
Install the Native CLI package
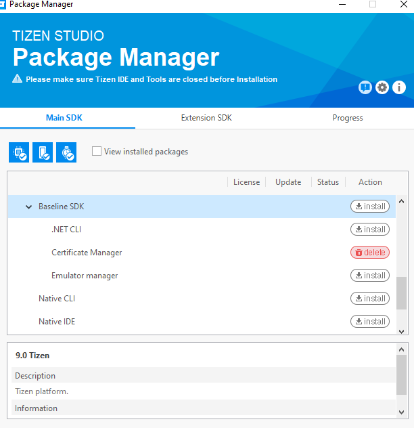pos(369,299)
